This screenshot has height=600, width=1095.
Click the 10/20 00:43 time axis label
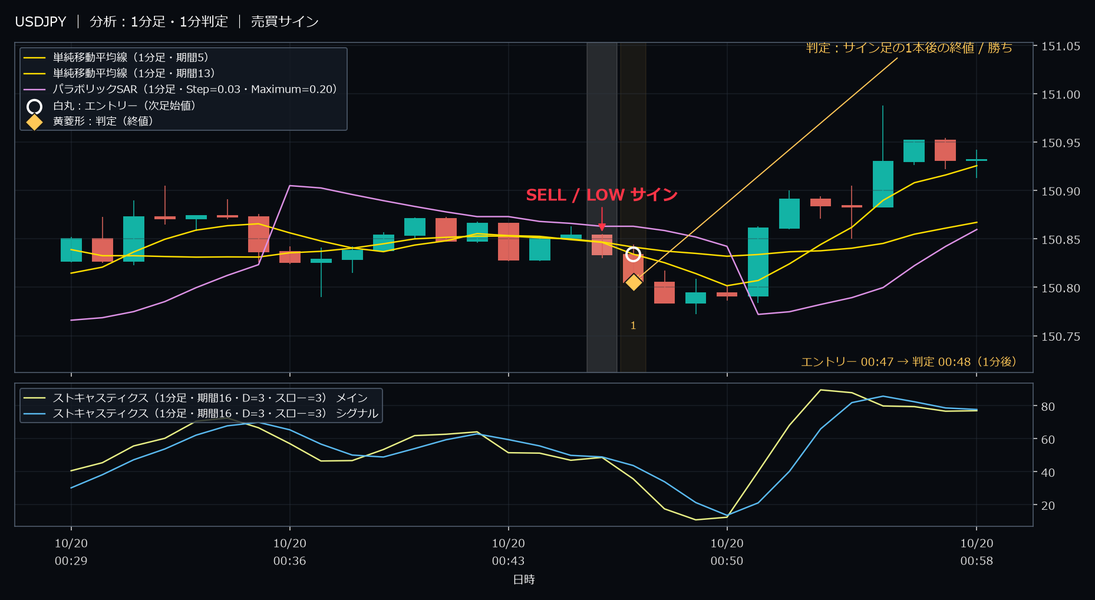pyautogui.click(x=509, y=552)
